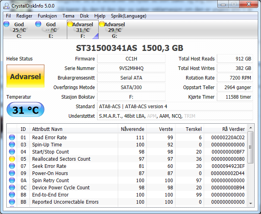261x214 pixels.
Task: Select the Read Error Rate attribute name
Action: pyautogui.click(x=49, y=138)
